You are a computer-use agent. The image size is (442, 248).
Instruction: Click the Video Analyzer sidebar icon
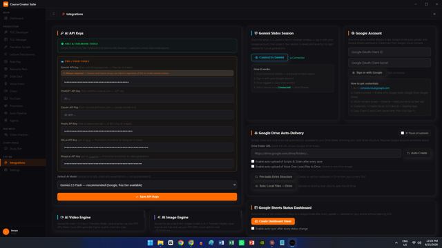pos(6,135)
